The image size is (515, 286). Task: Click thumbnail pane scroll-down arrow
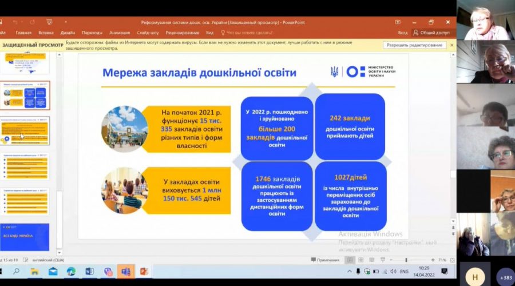coord(59,253)
